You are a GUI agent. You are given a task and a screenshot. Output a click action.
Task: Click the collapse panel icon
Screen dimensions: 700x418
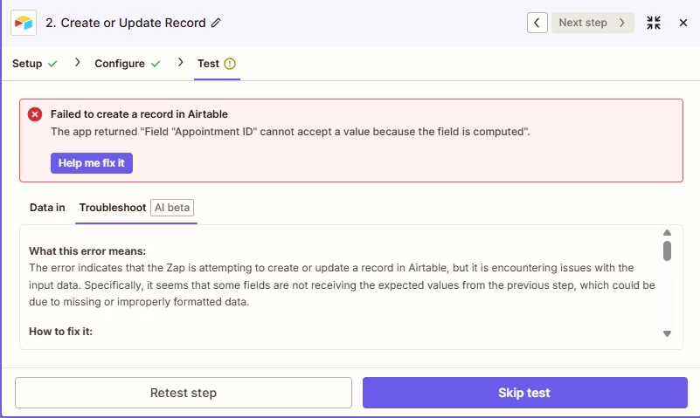654,23
